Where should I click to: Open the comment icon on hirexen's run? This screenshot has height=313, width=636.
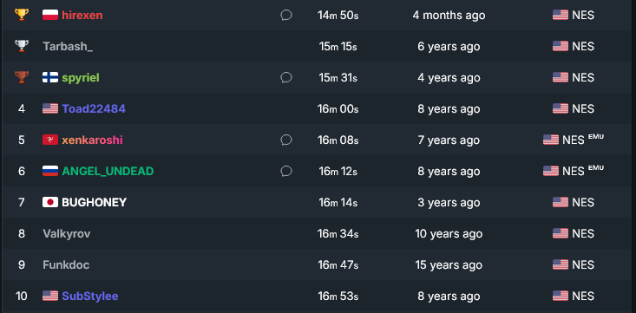point(286,16)
